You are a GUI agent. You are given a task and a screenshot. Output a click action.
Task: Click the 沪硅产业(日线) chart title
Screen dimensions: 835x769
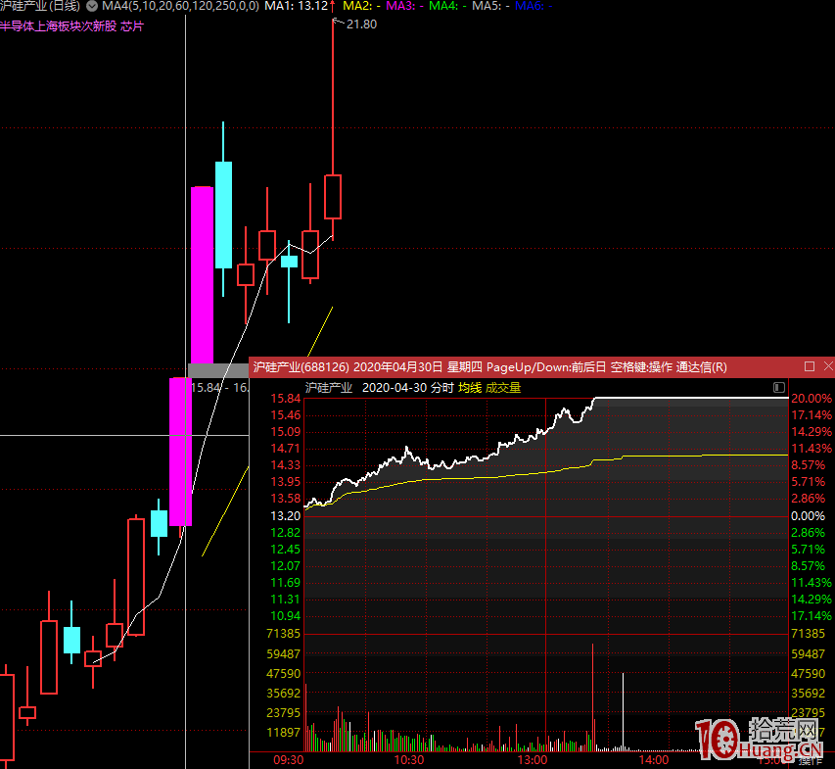tap(40, 7)
